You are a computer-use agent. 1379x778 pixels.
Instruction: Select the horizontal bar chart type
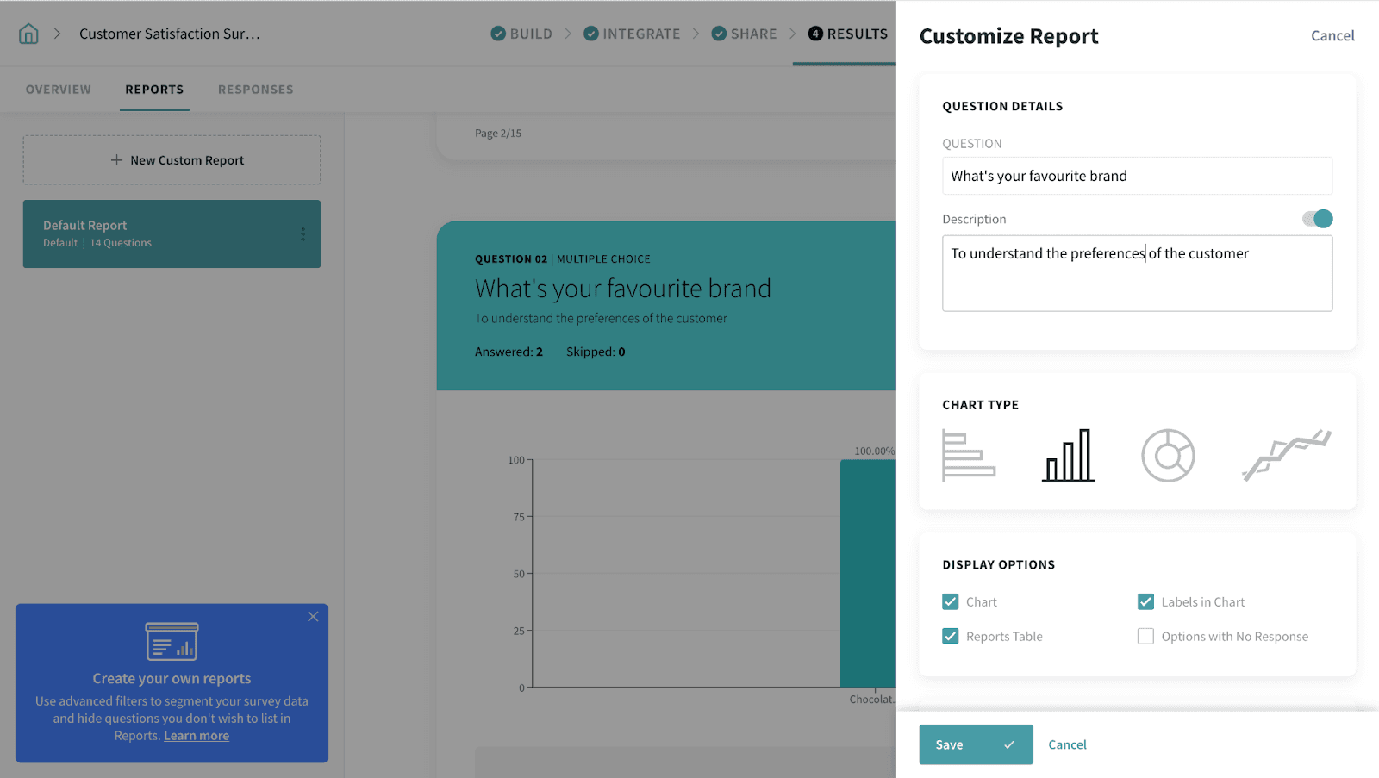(x=969, y=456)
